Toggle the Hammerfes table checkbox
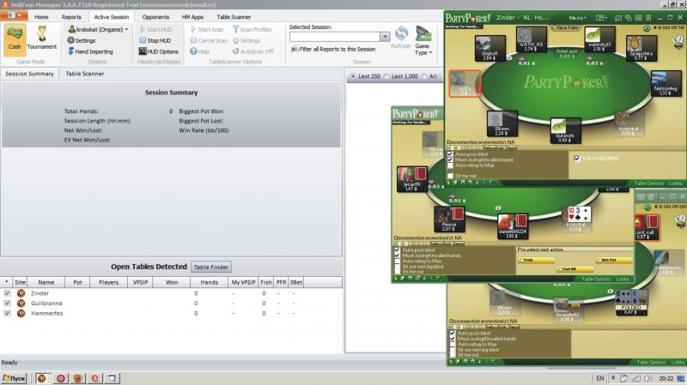The height and width of the screenshot is (385, 687). (7, 313)
